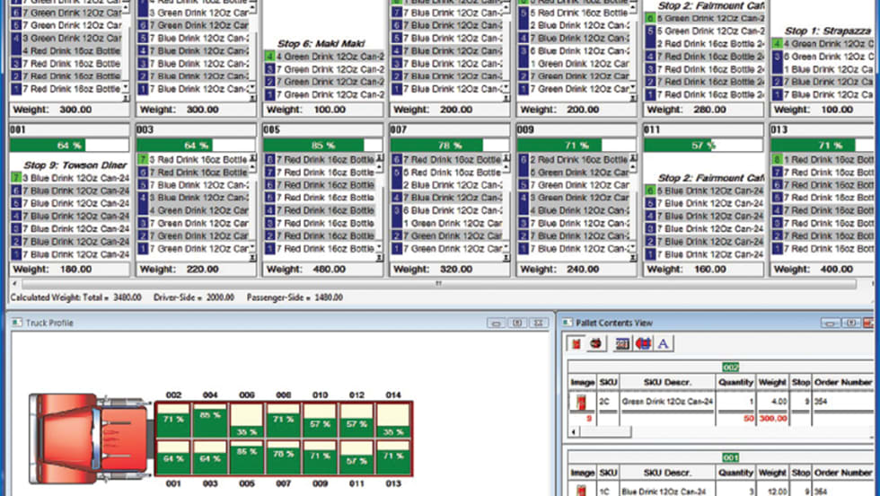The height and width of the screenshot is (496, 880).
Task: Click the Order Number column header for pallet 001
Action: pyautogui.click(x=843, y=472)
